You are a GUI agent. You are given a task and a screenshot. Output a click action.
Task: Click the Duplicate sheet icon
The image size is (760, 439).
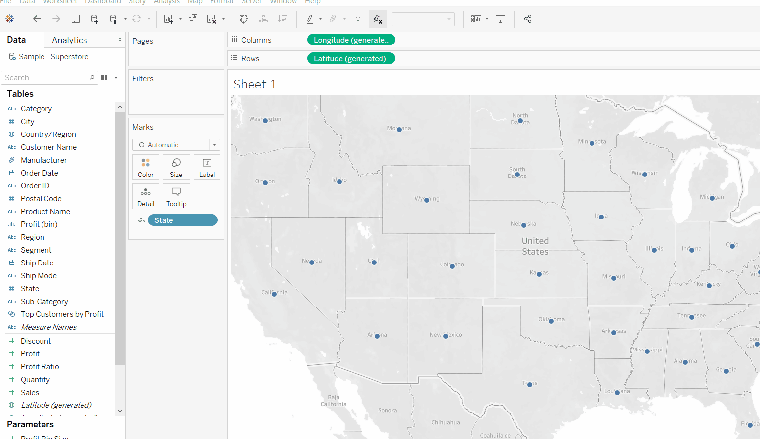pyautogui.click(x=193, y=19)
